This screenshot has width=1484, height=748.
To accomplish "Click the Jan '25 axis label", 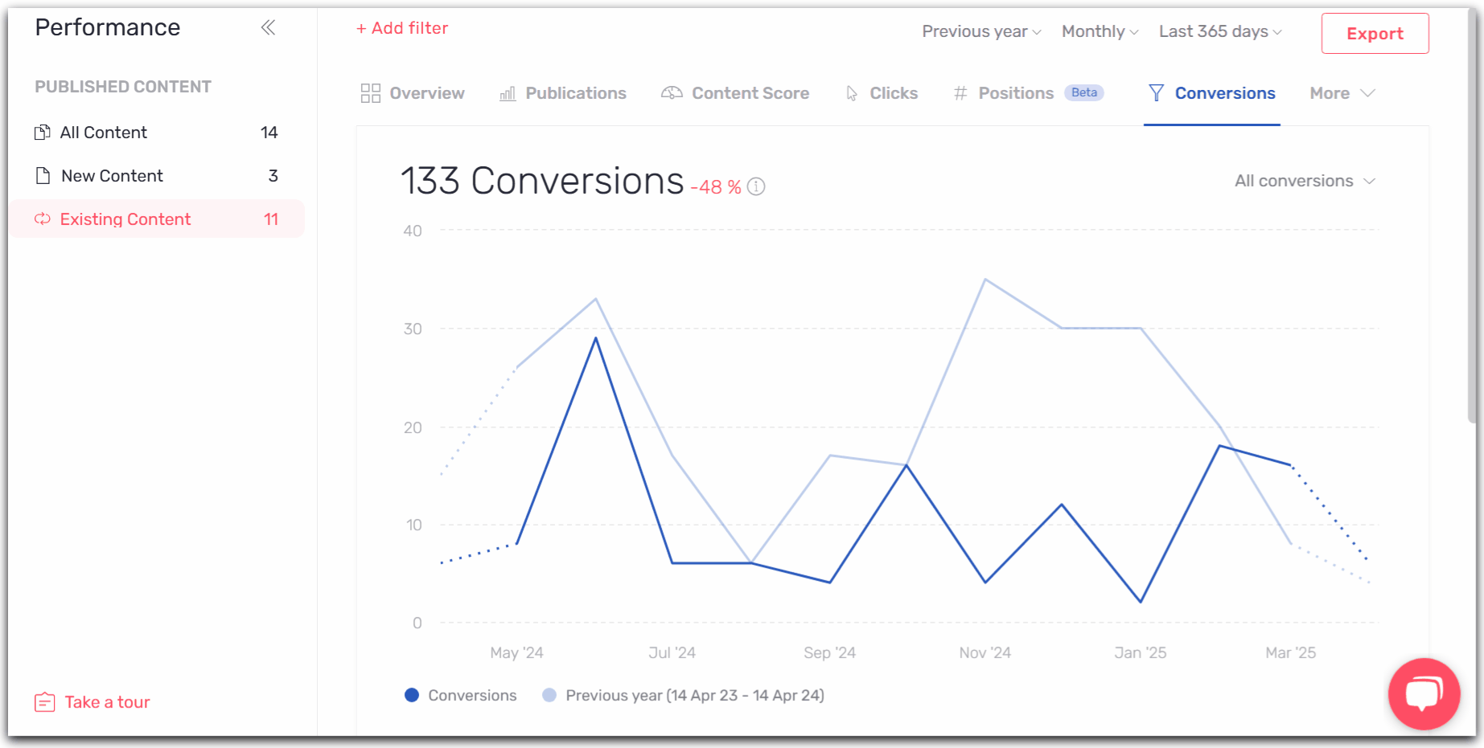I will [x=1141, y=652].
